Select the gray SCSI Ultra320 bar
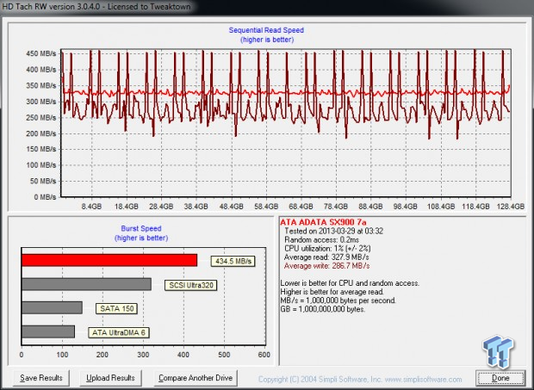The height and width of the screenshot is (390, 534). point(86,284)
